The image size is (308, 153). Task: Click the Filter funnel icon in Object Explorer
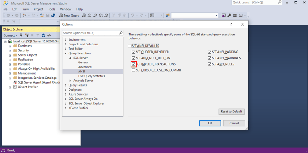pyautogui.click(x=38, y=35)
